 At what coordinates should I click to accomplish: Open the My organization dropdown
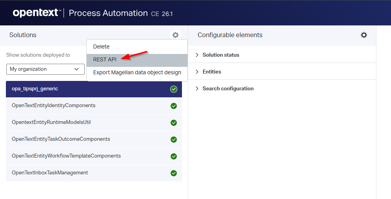[45, 69]
